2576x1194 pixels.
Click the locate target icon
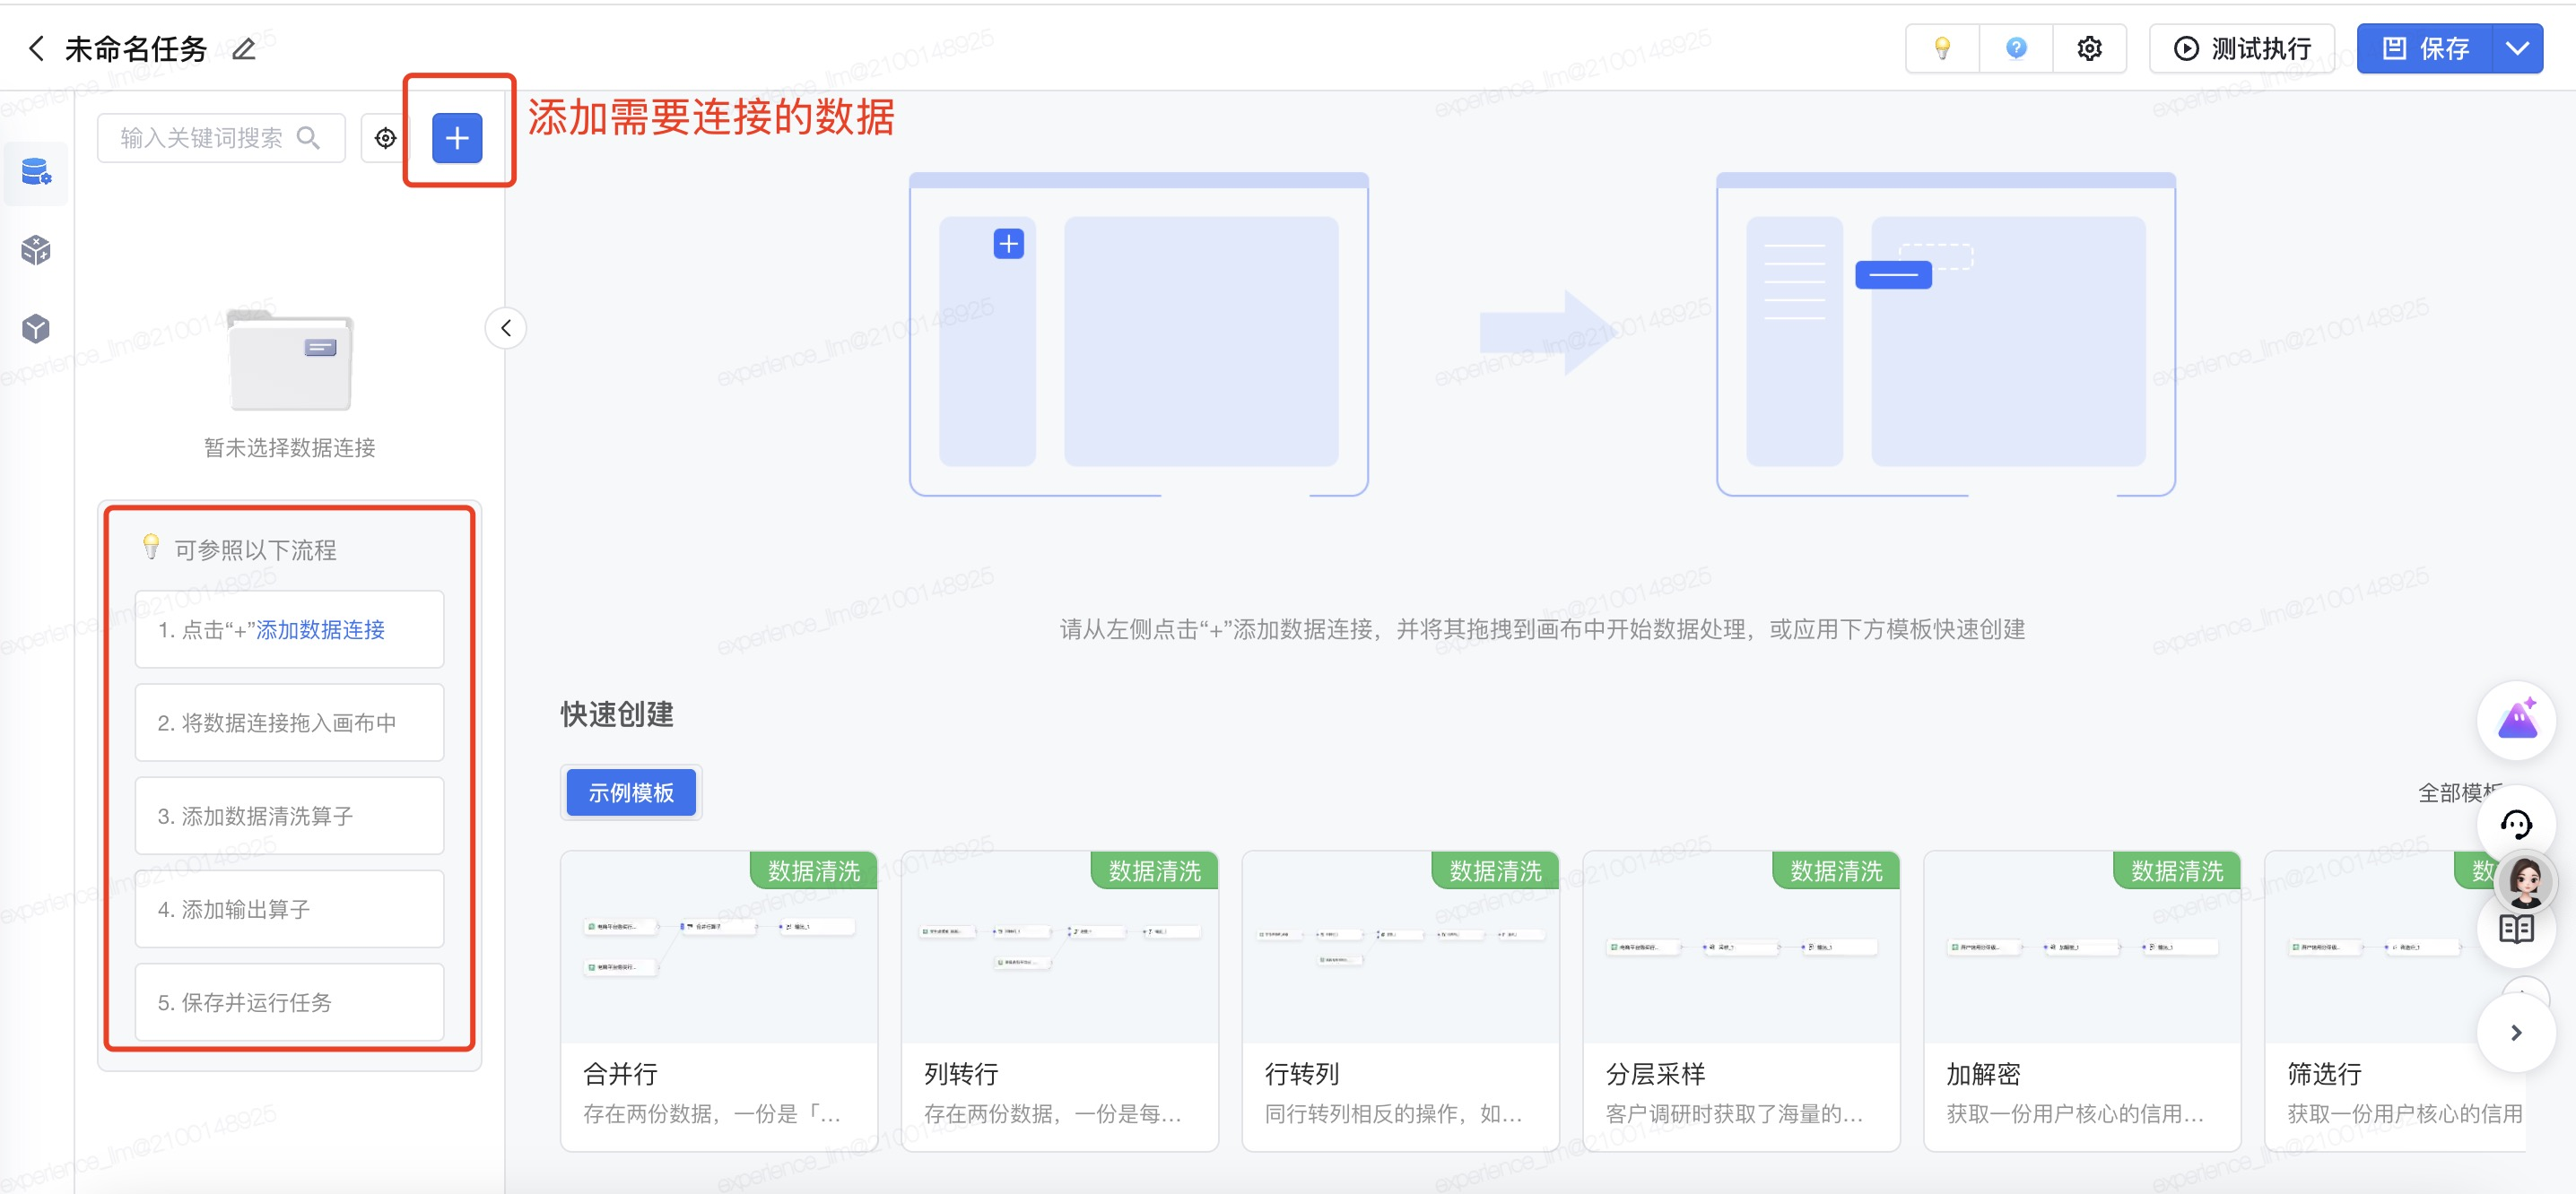tap(385, 138)
